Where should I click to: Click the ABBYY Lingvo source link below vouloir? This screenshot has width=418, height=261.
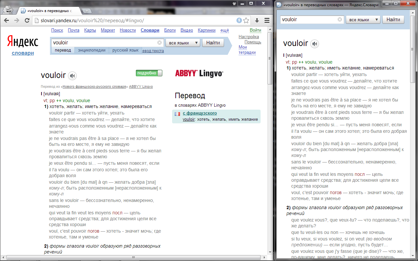141,87
